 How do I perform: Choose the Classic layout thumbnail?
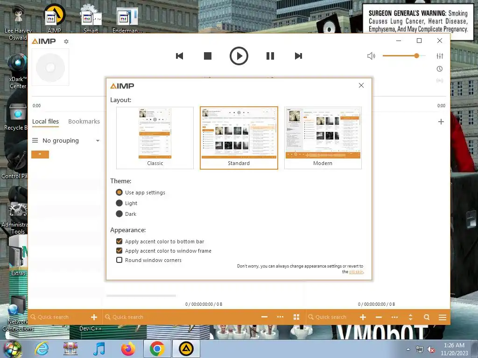155,138
